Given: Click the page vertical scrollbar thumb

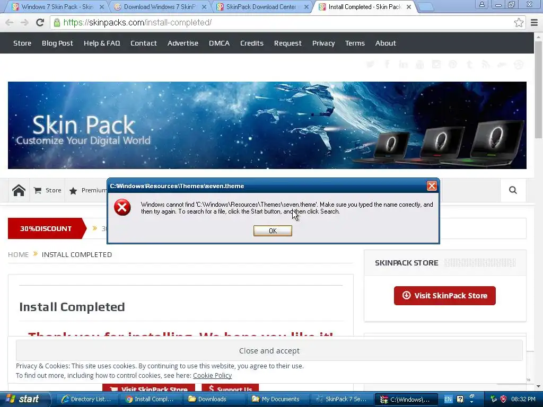Looking at the screenshot, I should (x=538, y=89).
